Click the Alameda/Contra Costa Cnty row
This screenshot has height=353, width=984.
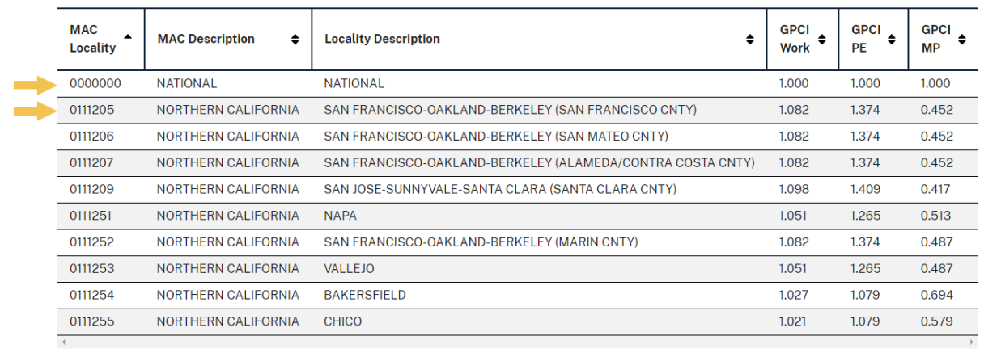point(518,163)
